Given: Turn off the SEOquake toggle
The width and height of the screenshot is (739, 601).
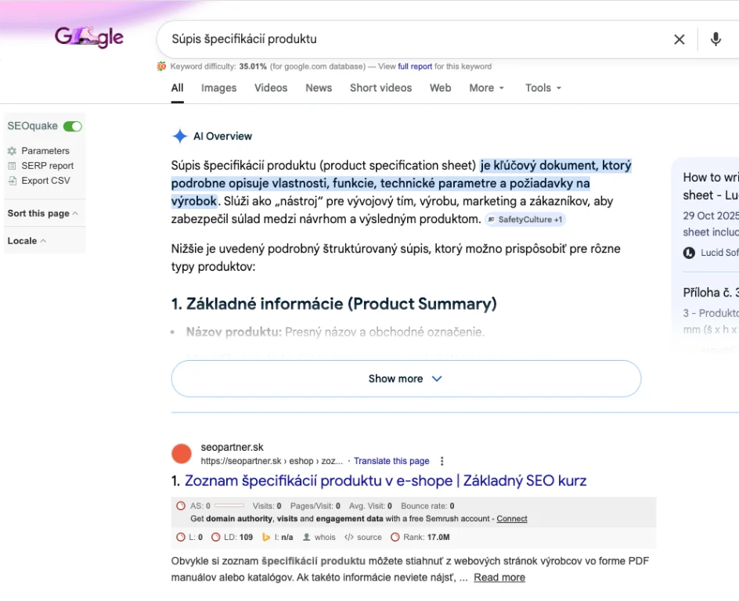Looking at the screenshot, I should 73,126.
